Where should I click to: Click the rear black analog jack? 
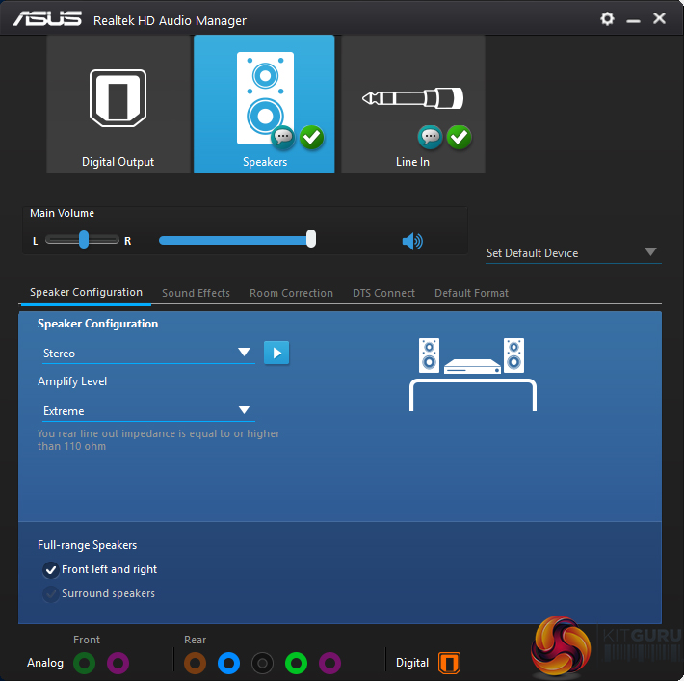262,663
